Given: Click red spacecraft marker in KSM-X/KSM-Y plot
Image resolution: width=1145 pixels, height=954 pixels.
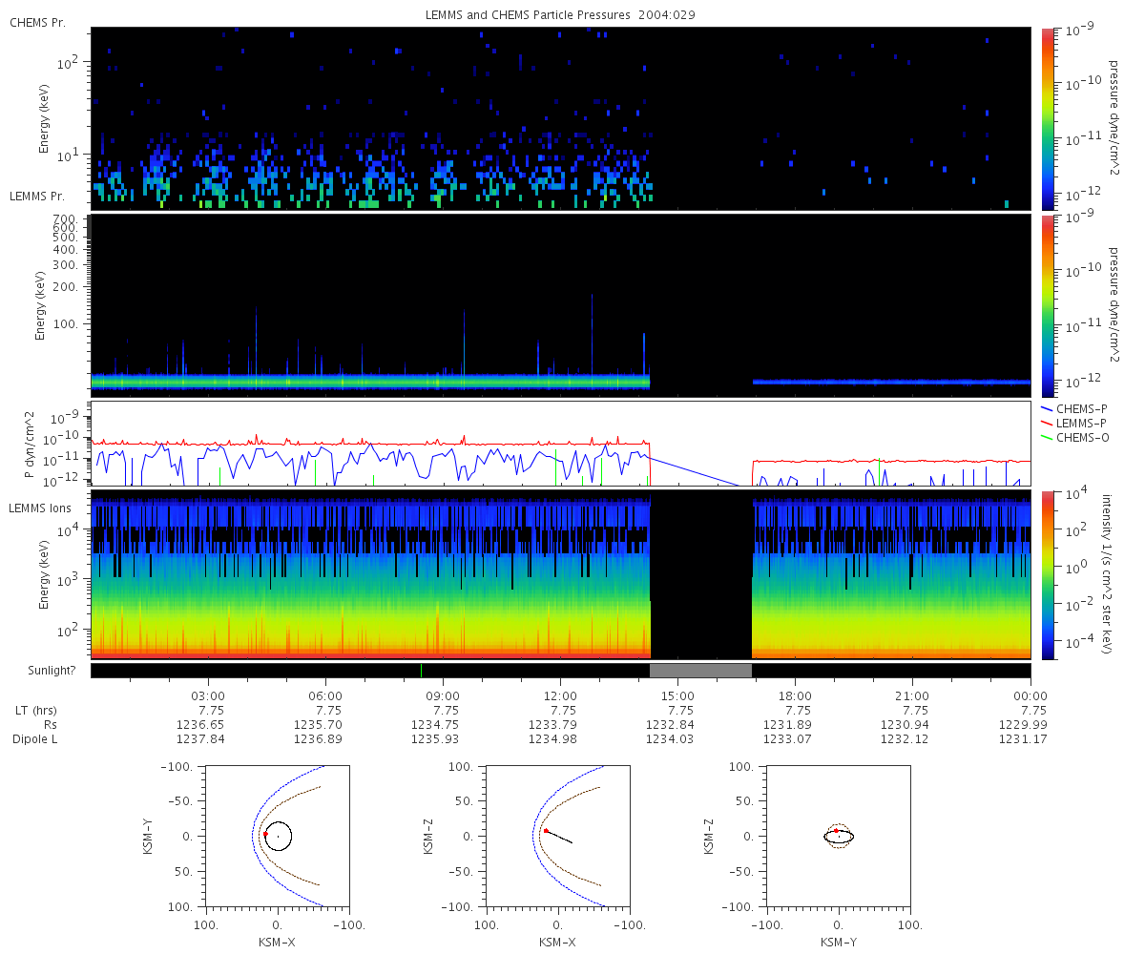Looking at the screenshot, I should pos(265,835).
